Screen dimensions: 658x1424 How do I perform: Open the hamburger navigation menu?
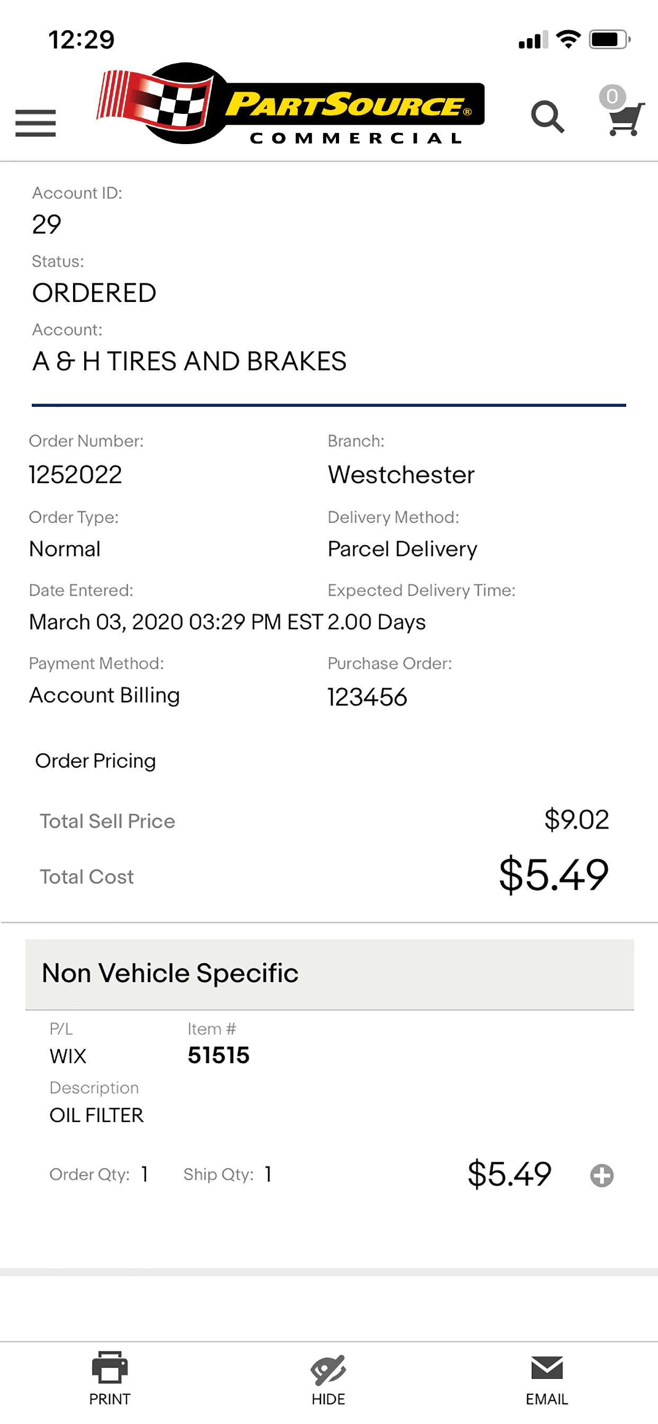point(35,123)
